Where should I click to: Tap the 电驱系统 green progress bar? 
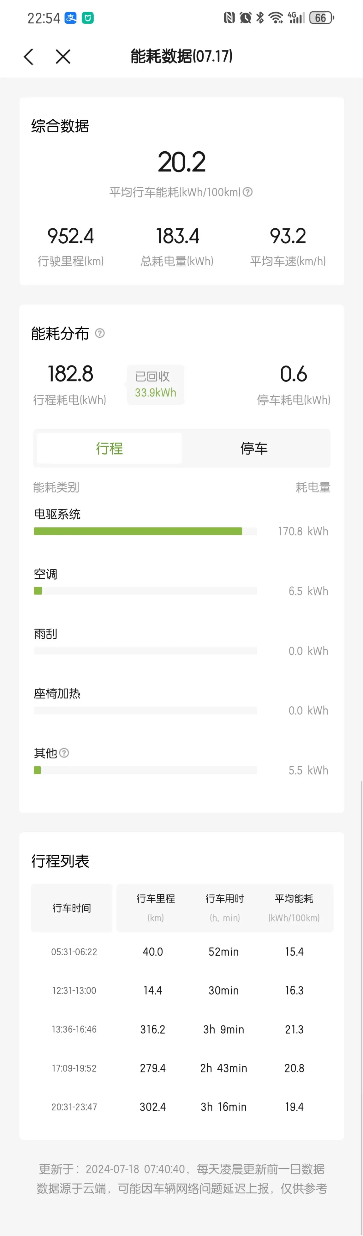pyautogui.click(x=145, y=531)
